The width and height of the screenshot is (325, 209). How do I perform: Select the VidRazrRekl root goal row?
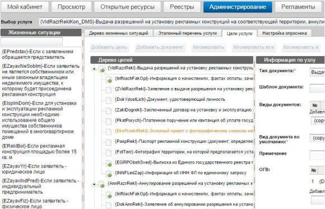pyautogui.click(x=180, y=68)
